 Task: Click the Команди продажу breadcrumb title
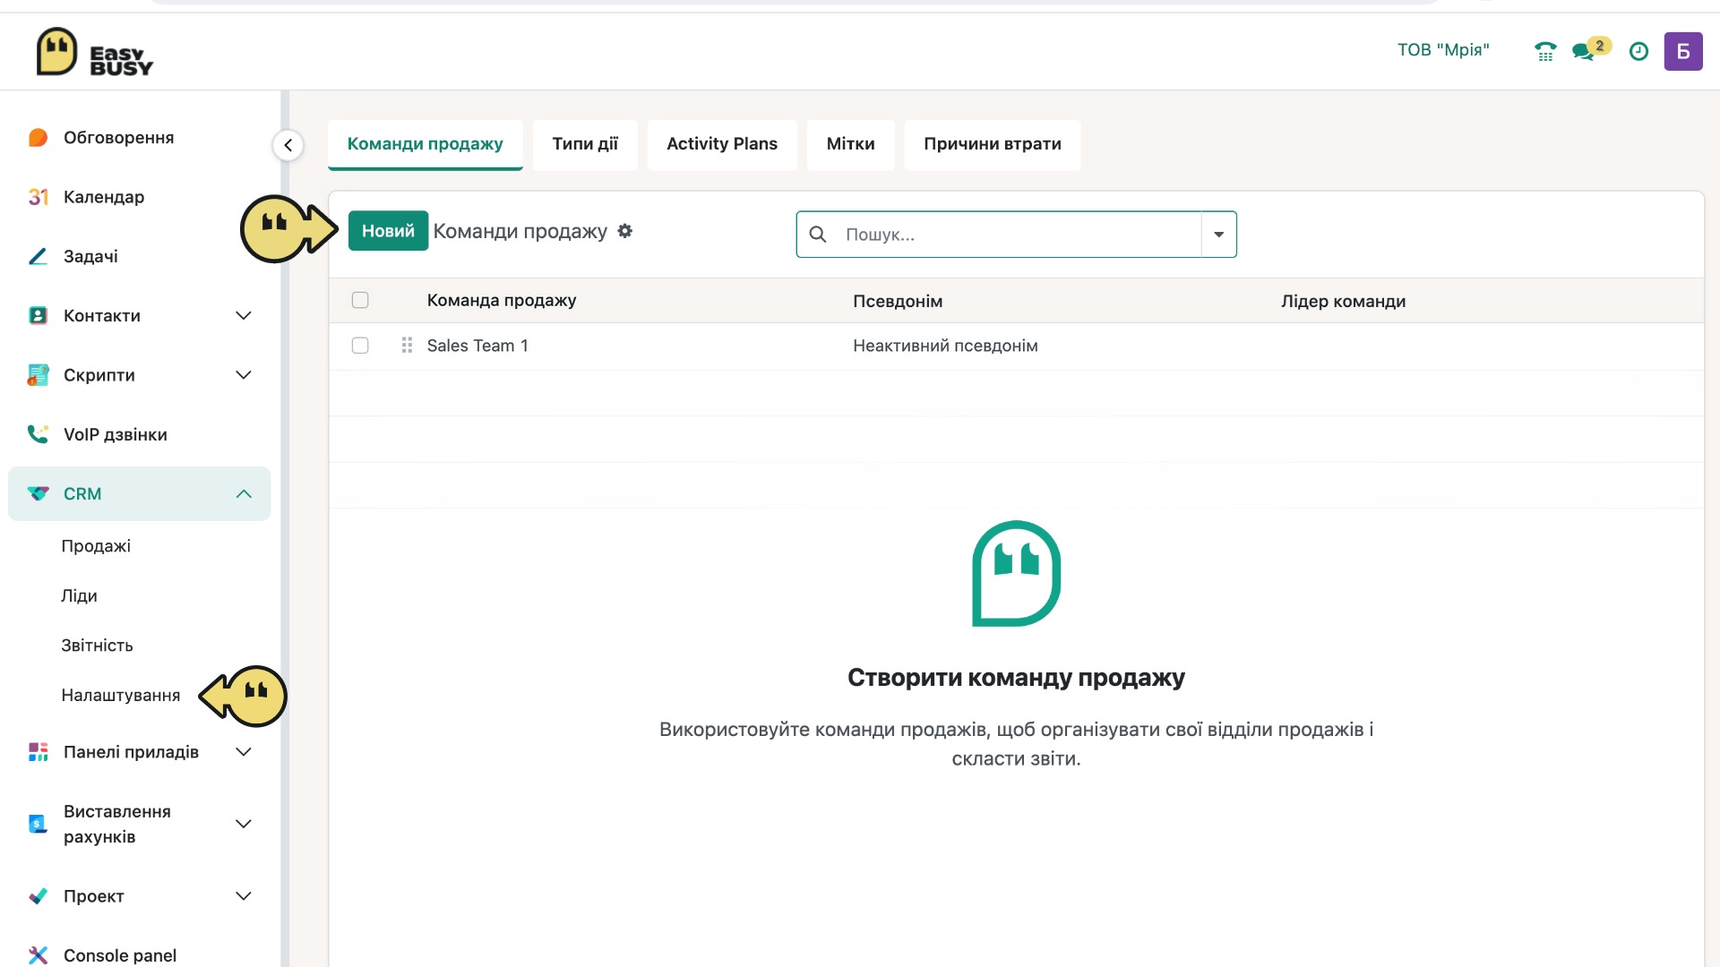click(x=520, y=231)
